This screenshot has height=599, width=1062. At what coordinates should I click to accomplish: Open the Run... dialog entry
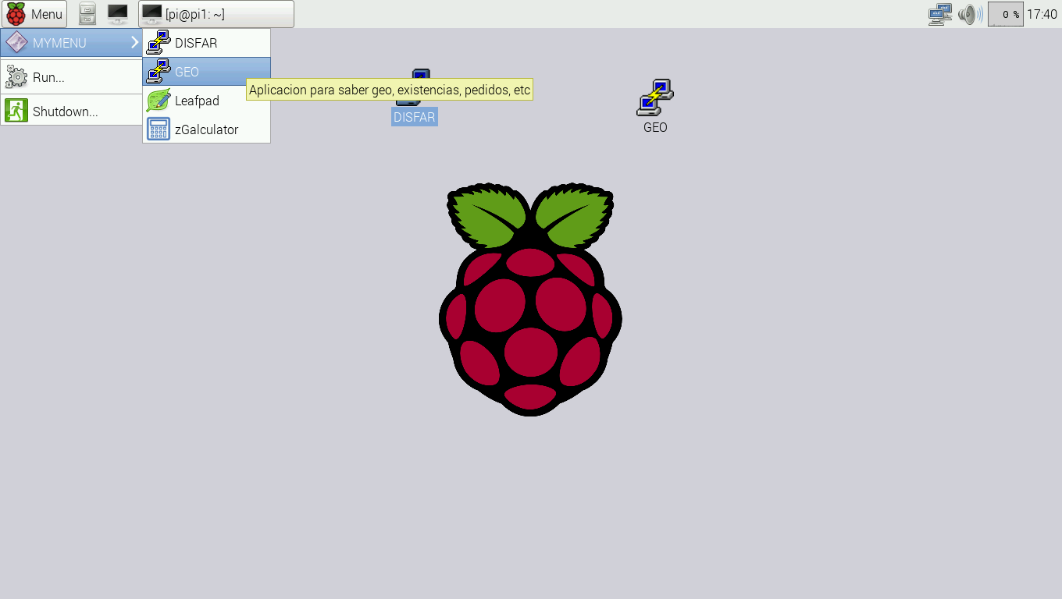pos(48,77)
